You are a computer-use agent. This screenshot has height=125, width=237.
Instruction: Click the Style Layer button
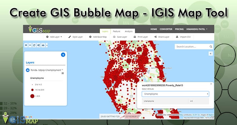[76, 37]
